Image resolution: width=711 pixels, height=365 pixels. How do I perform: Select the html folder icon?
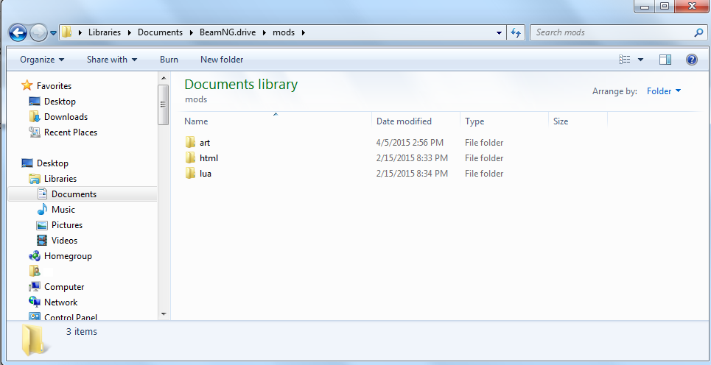click(x=190, y=157)
